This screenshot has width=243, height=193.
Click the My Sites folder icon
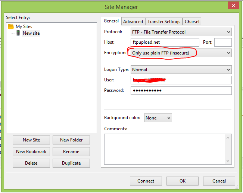tap(11, 27)
